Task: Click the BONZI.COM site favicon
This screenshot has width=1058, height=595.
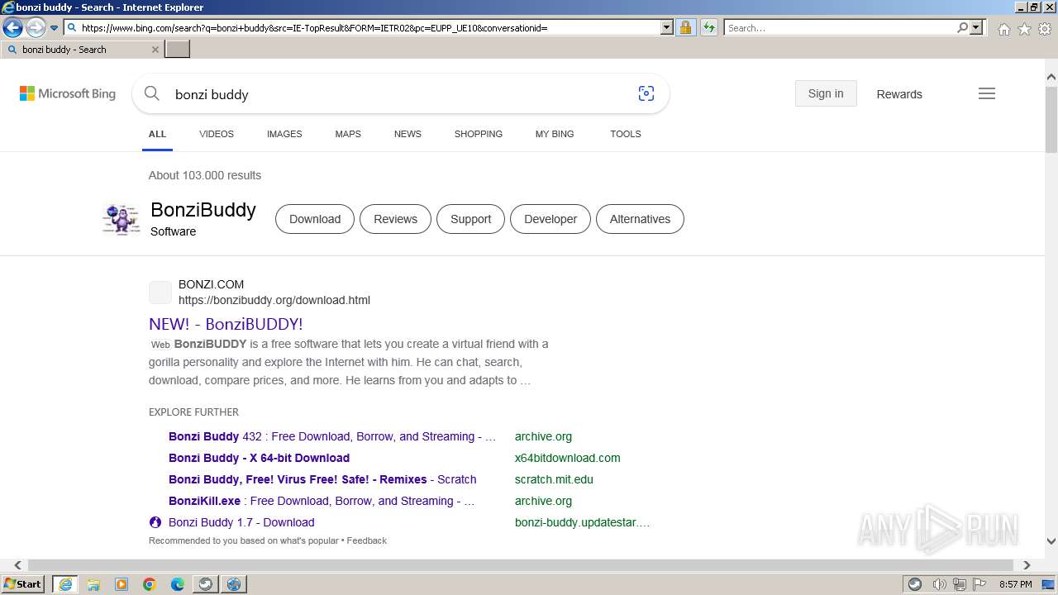Action: click(x=160, y=293)
